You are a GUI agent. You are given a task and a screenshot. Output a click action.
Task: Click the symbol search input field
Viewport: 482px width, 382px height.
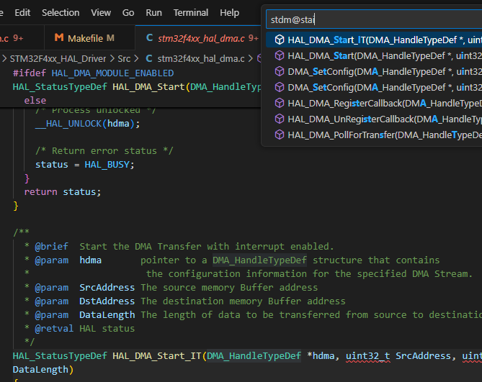[x=371, y=19]
